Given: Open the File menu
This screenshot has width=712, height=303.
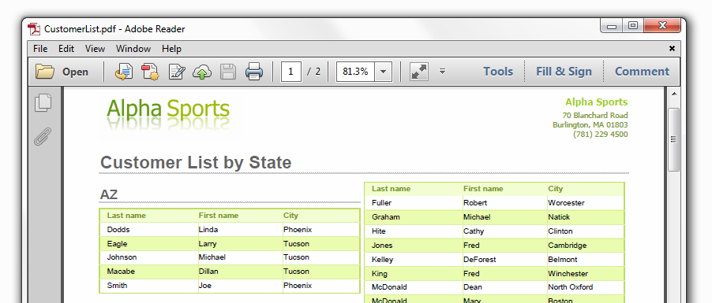Looking at the screenshot, I should point(40,49).
